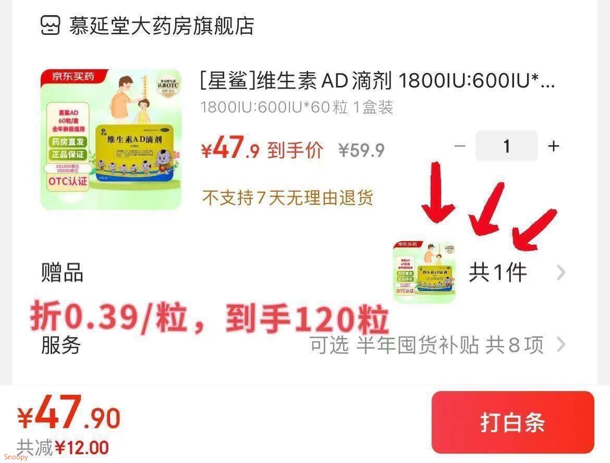Open the gift item thumbnail in 赠品 row
Viewport: 610px width, 463px height.
pos(424,272)
